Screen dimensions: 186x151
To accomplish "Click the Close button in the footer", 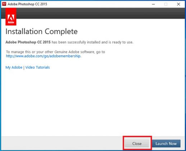I will (137, 143).
